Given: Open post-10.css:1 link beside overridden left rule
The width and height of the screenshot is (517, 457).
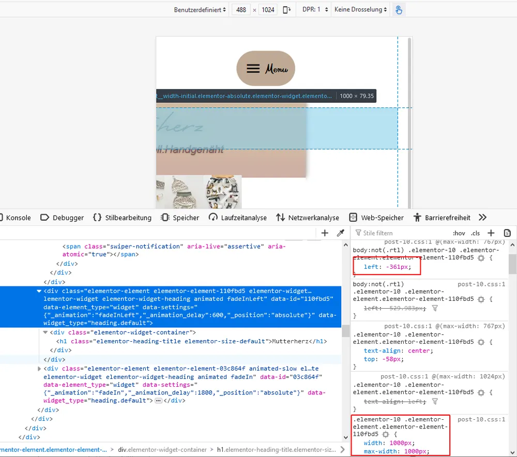Looking at the screenshot, I should tap(481, 284).
